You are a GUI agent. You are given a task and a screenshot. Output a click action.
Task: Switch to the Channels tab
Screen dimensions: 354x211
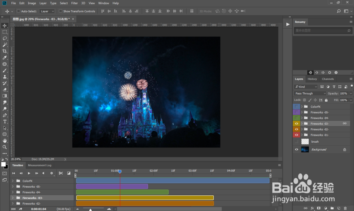pos(328,79)
